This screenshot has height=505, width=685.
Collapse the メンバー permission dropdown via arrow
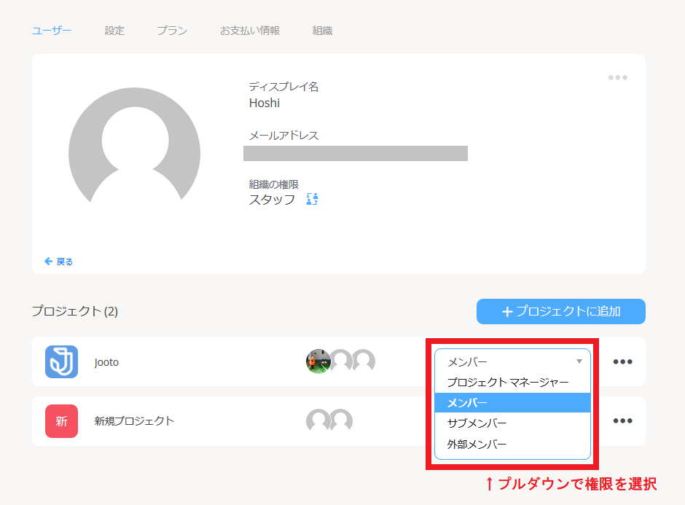click(x=579, y=361)
